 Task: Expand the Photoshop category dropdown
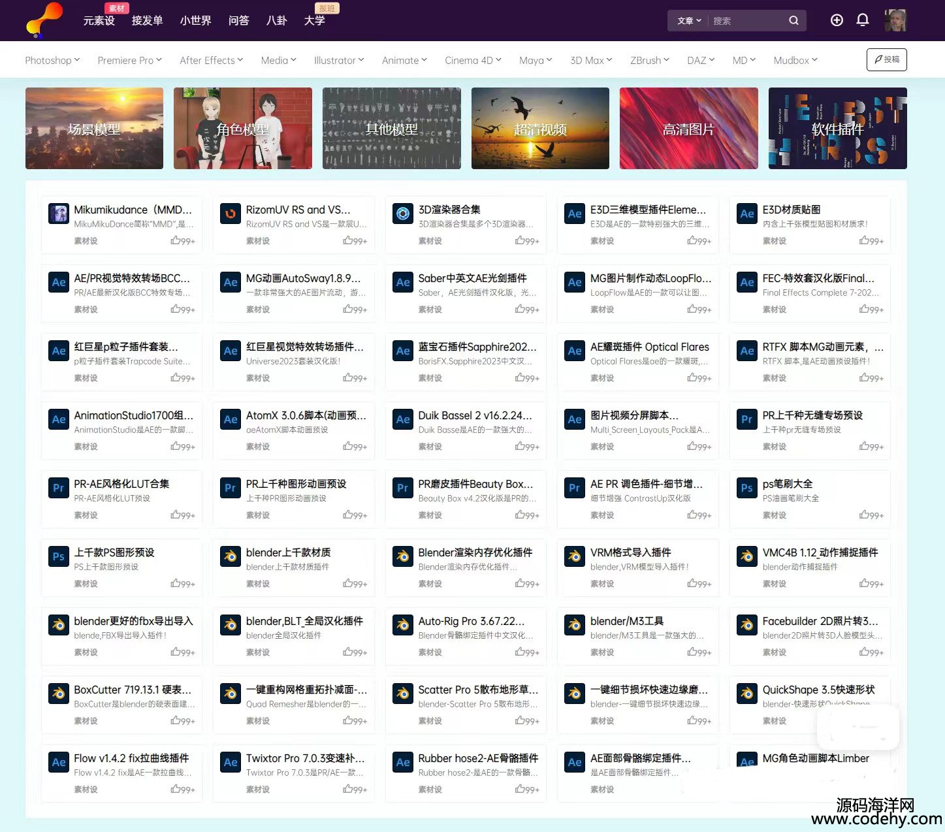pos(52,60)
